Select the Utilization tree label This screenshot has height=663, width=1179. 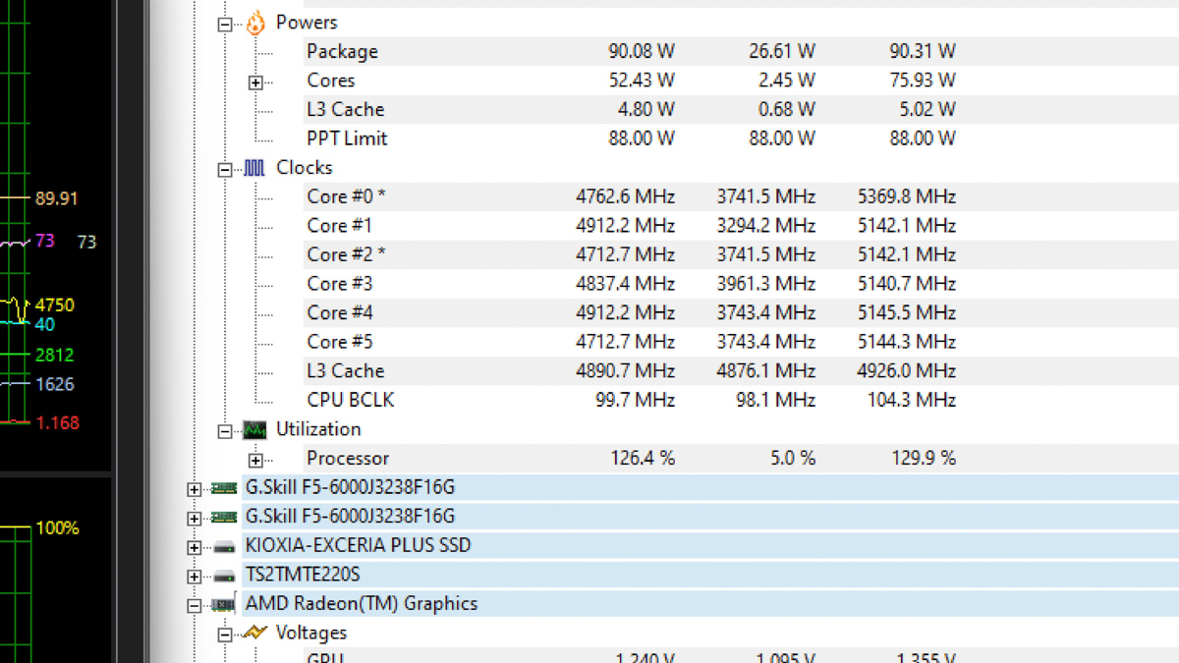(x=318, y=429)
